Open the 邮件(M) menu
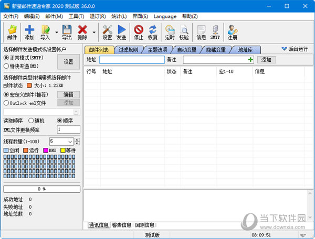315x239 pixels. tap(54, 16)
